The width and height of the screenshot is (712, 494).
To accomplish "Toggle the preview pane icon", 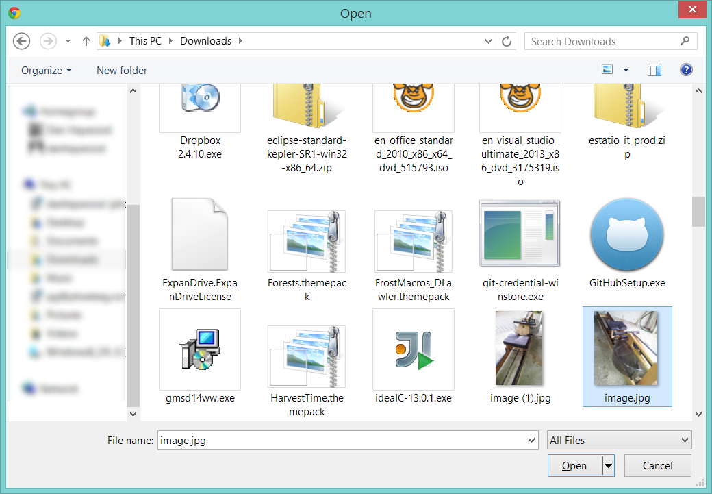I will click(x=654, y=70).
